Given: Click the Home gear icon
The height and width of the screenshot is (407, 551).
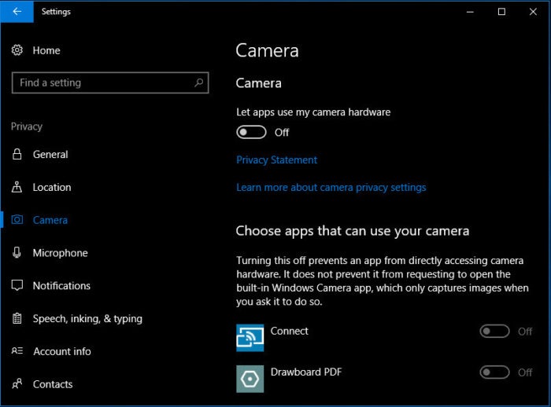Looking at the screenshot, I should point(17,50).
